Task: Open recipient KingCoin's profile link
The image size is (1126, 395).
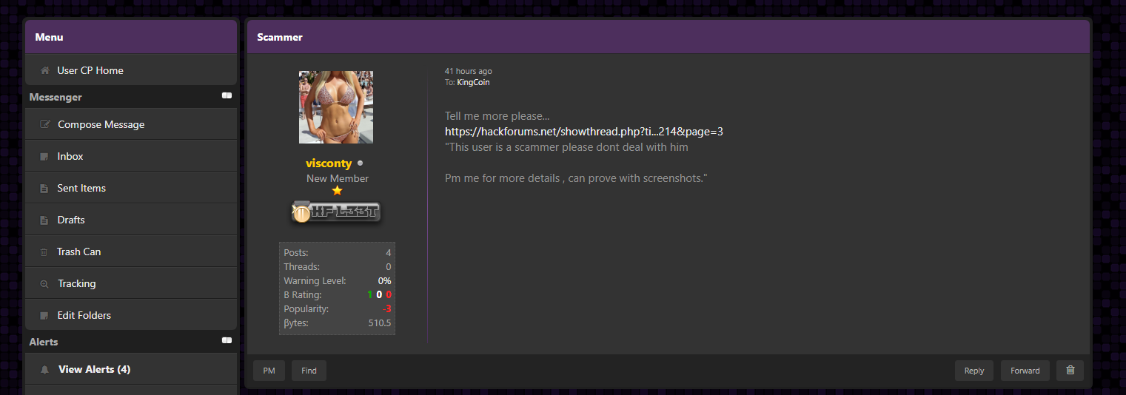Action: pyautogui.click(x=473, y=82)
